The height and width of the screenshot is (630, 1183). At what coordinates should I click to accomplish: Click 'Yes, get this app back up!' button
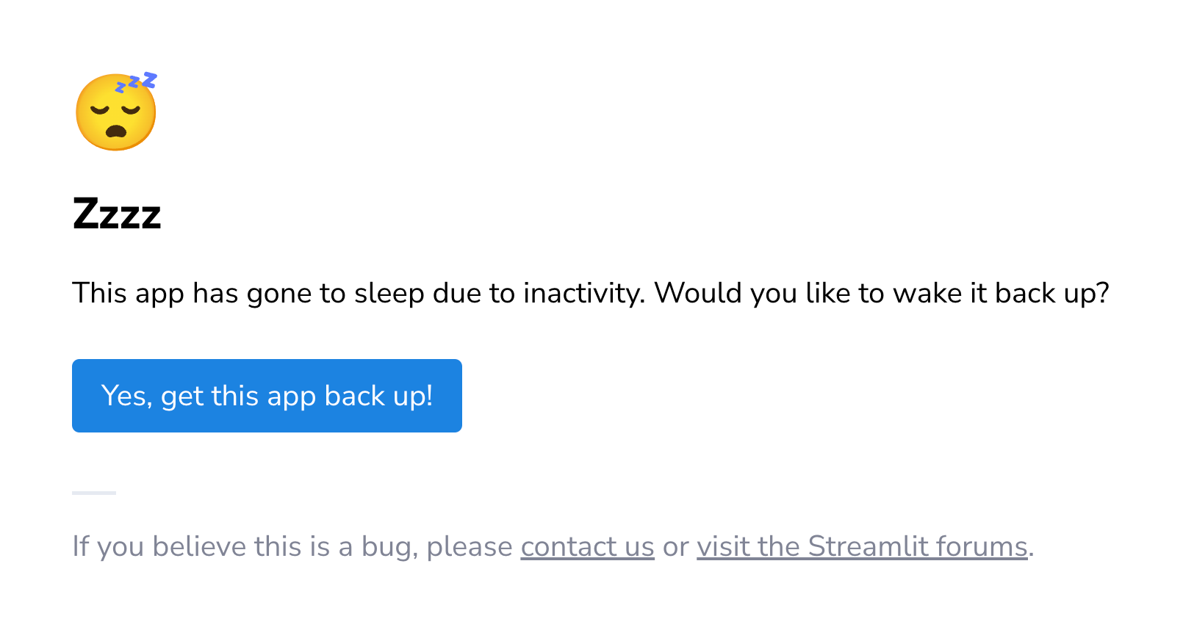click(267, 396)
